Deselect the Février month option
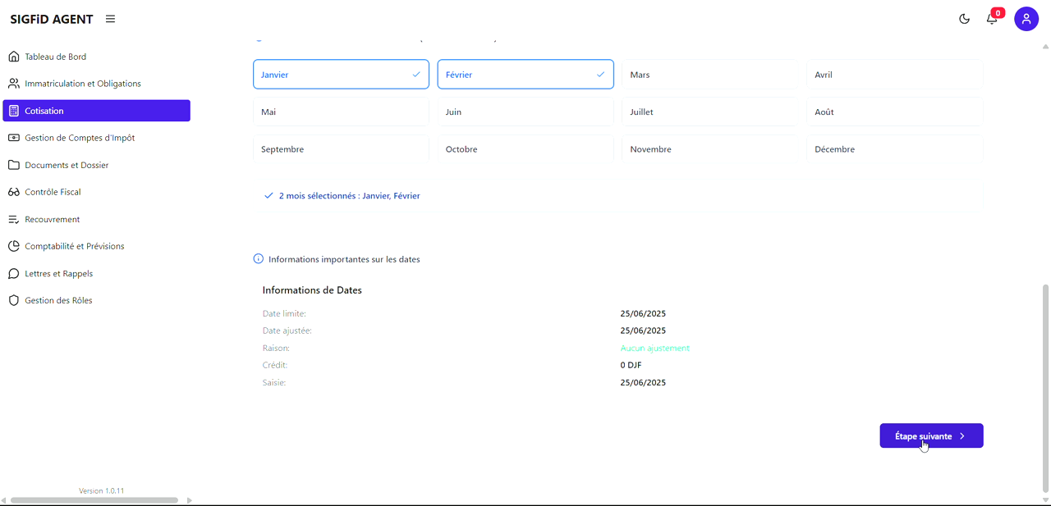 tap(525, 75)
